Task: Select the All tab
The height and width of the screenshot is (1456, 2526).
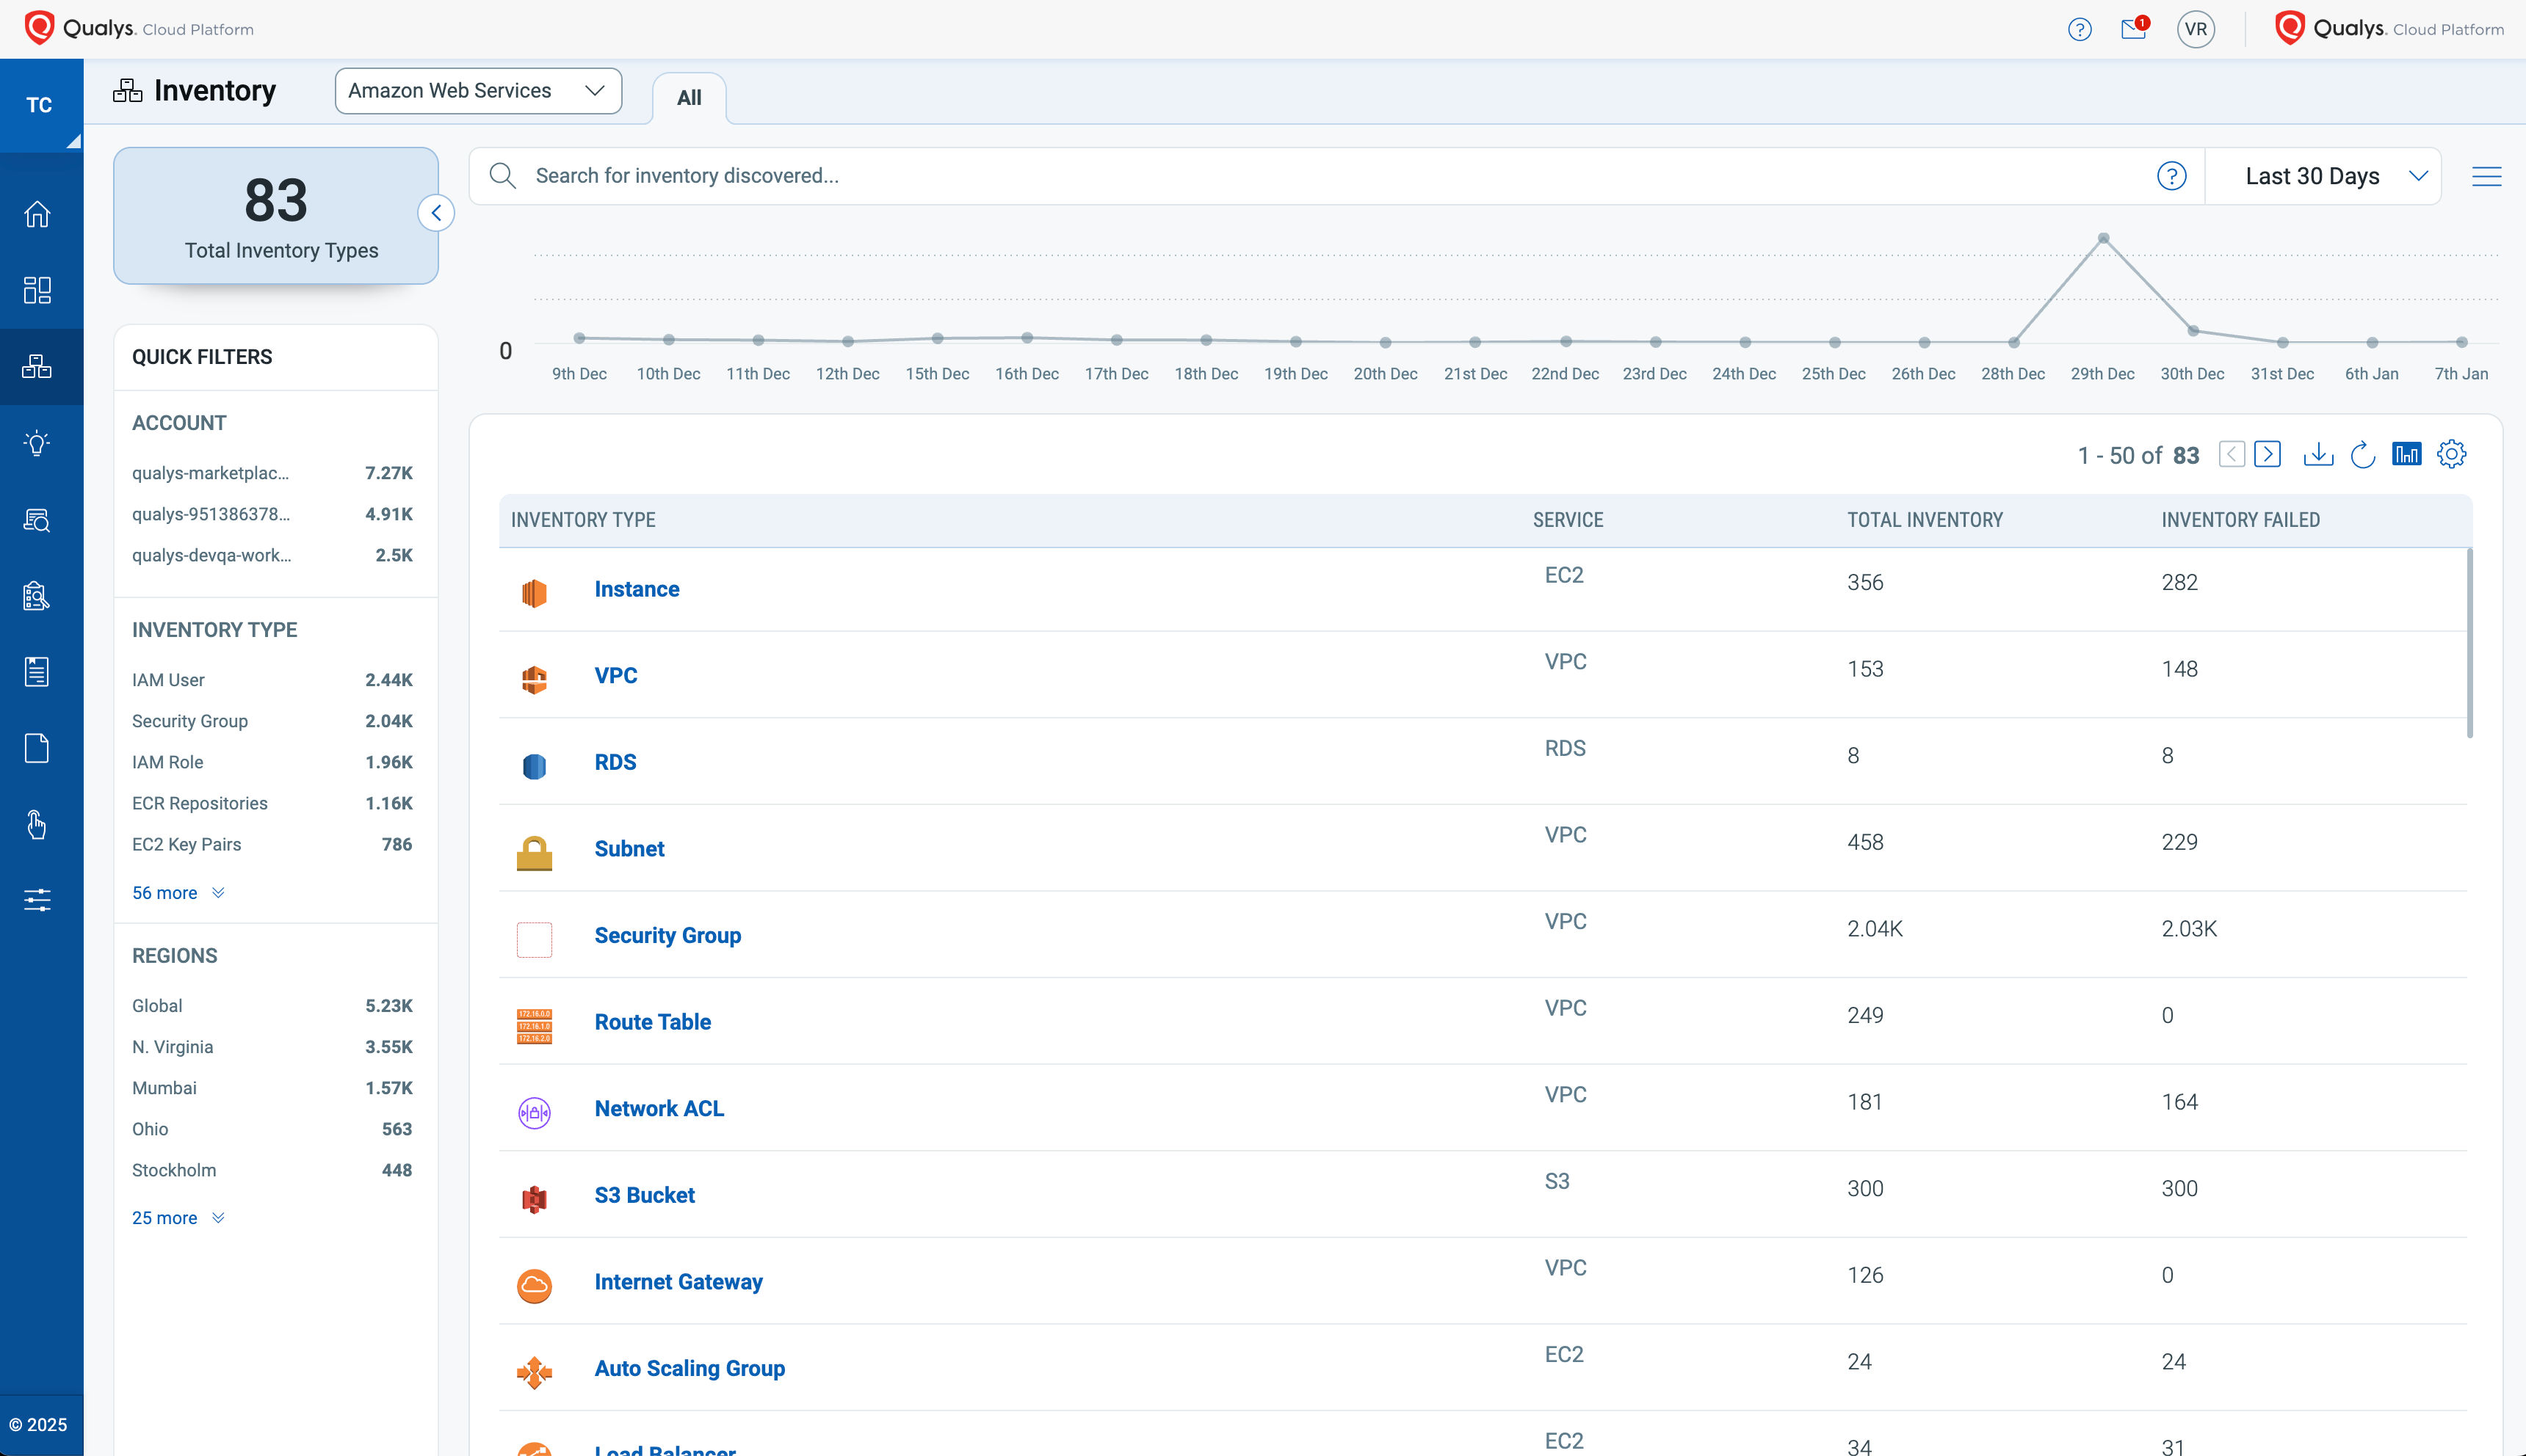Action: (x=690, y=98)
